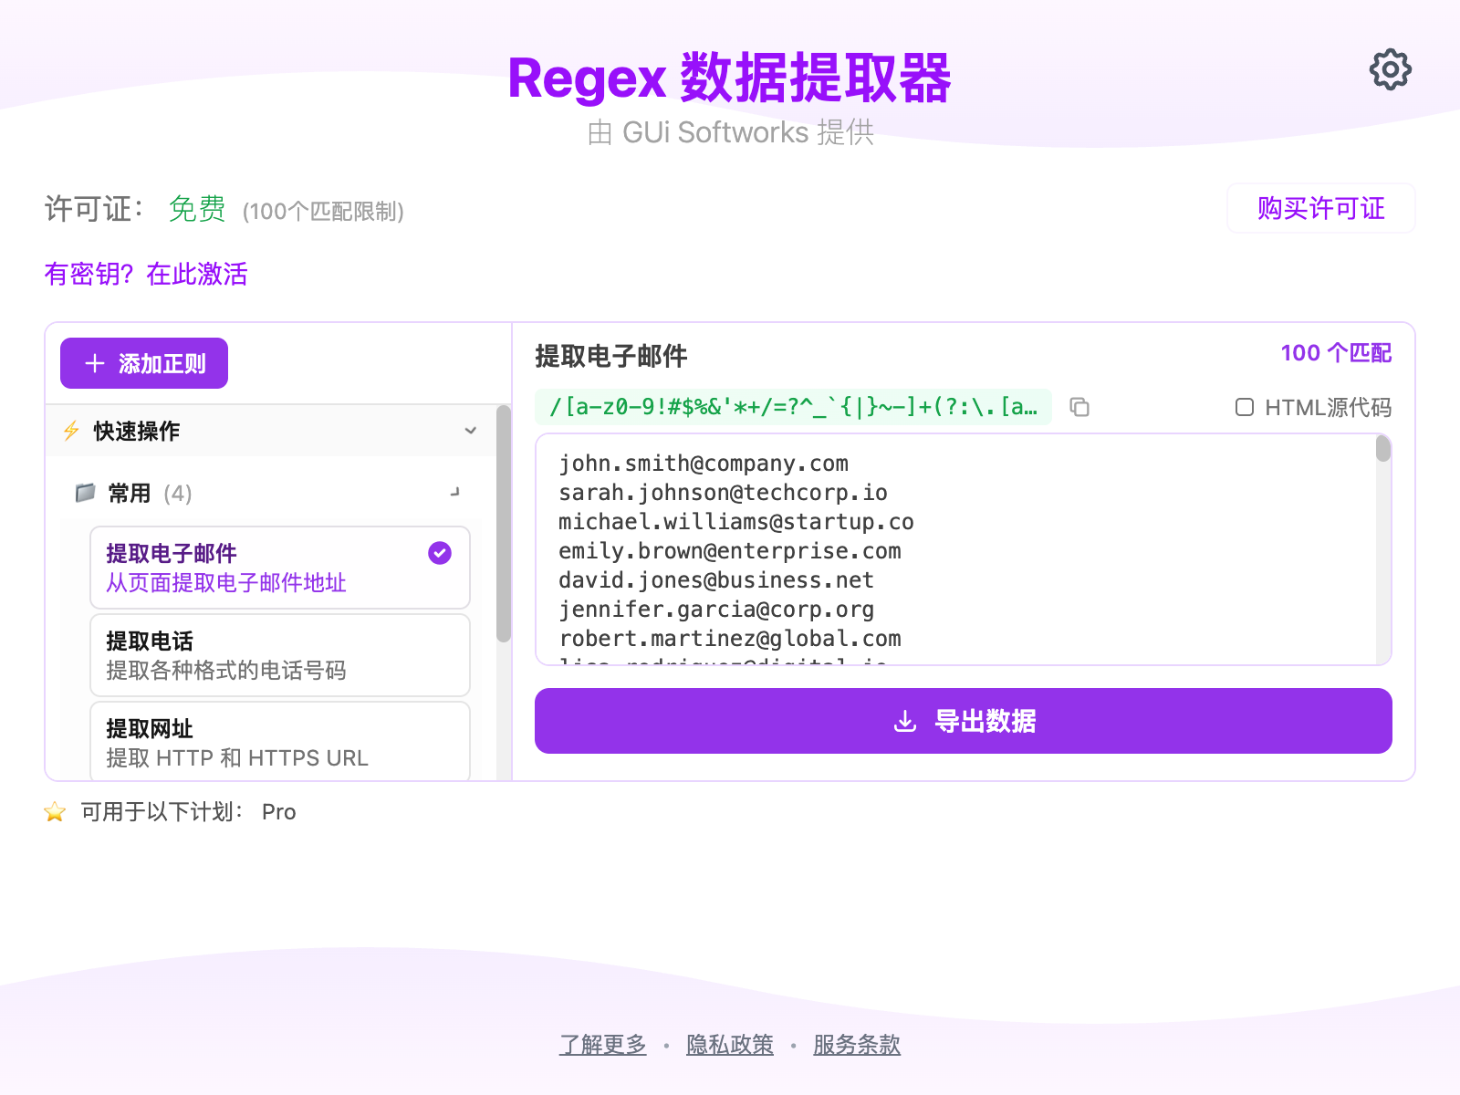The width and height of the screenshot is (1460, 1095).
Task: Open the settings gear
Action: point(1389,68)
